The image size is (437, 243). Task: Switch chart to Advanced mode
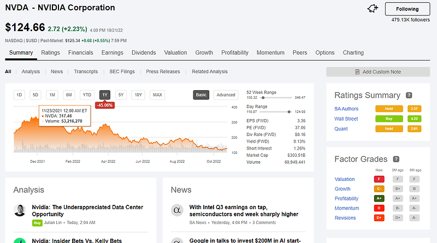coord(226,95)
